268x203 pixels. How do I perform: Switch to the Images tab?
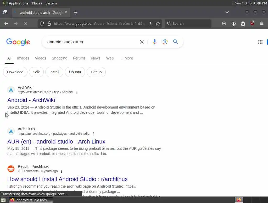click(23, 58)
